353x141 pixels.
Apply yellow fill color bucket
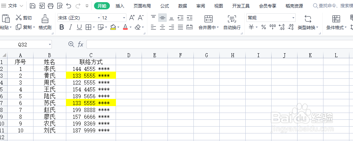(113, 27)
